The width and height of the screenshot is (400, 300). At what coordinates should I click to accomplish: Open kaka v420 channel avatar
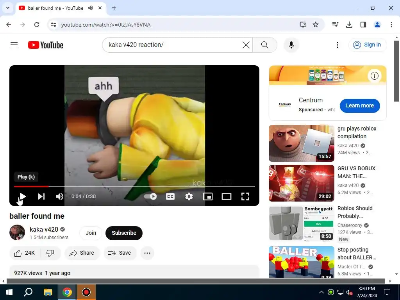(17, 232)
